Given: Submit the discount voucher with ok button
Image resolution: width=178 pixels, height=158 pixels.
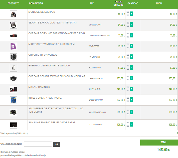Looking at the screenshot, I should 56,144.
